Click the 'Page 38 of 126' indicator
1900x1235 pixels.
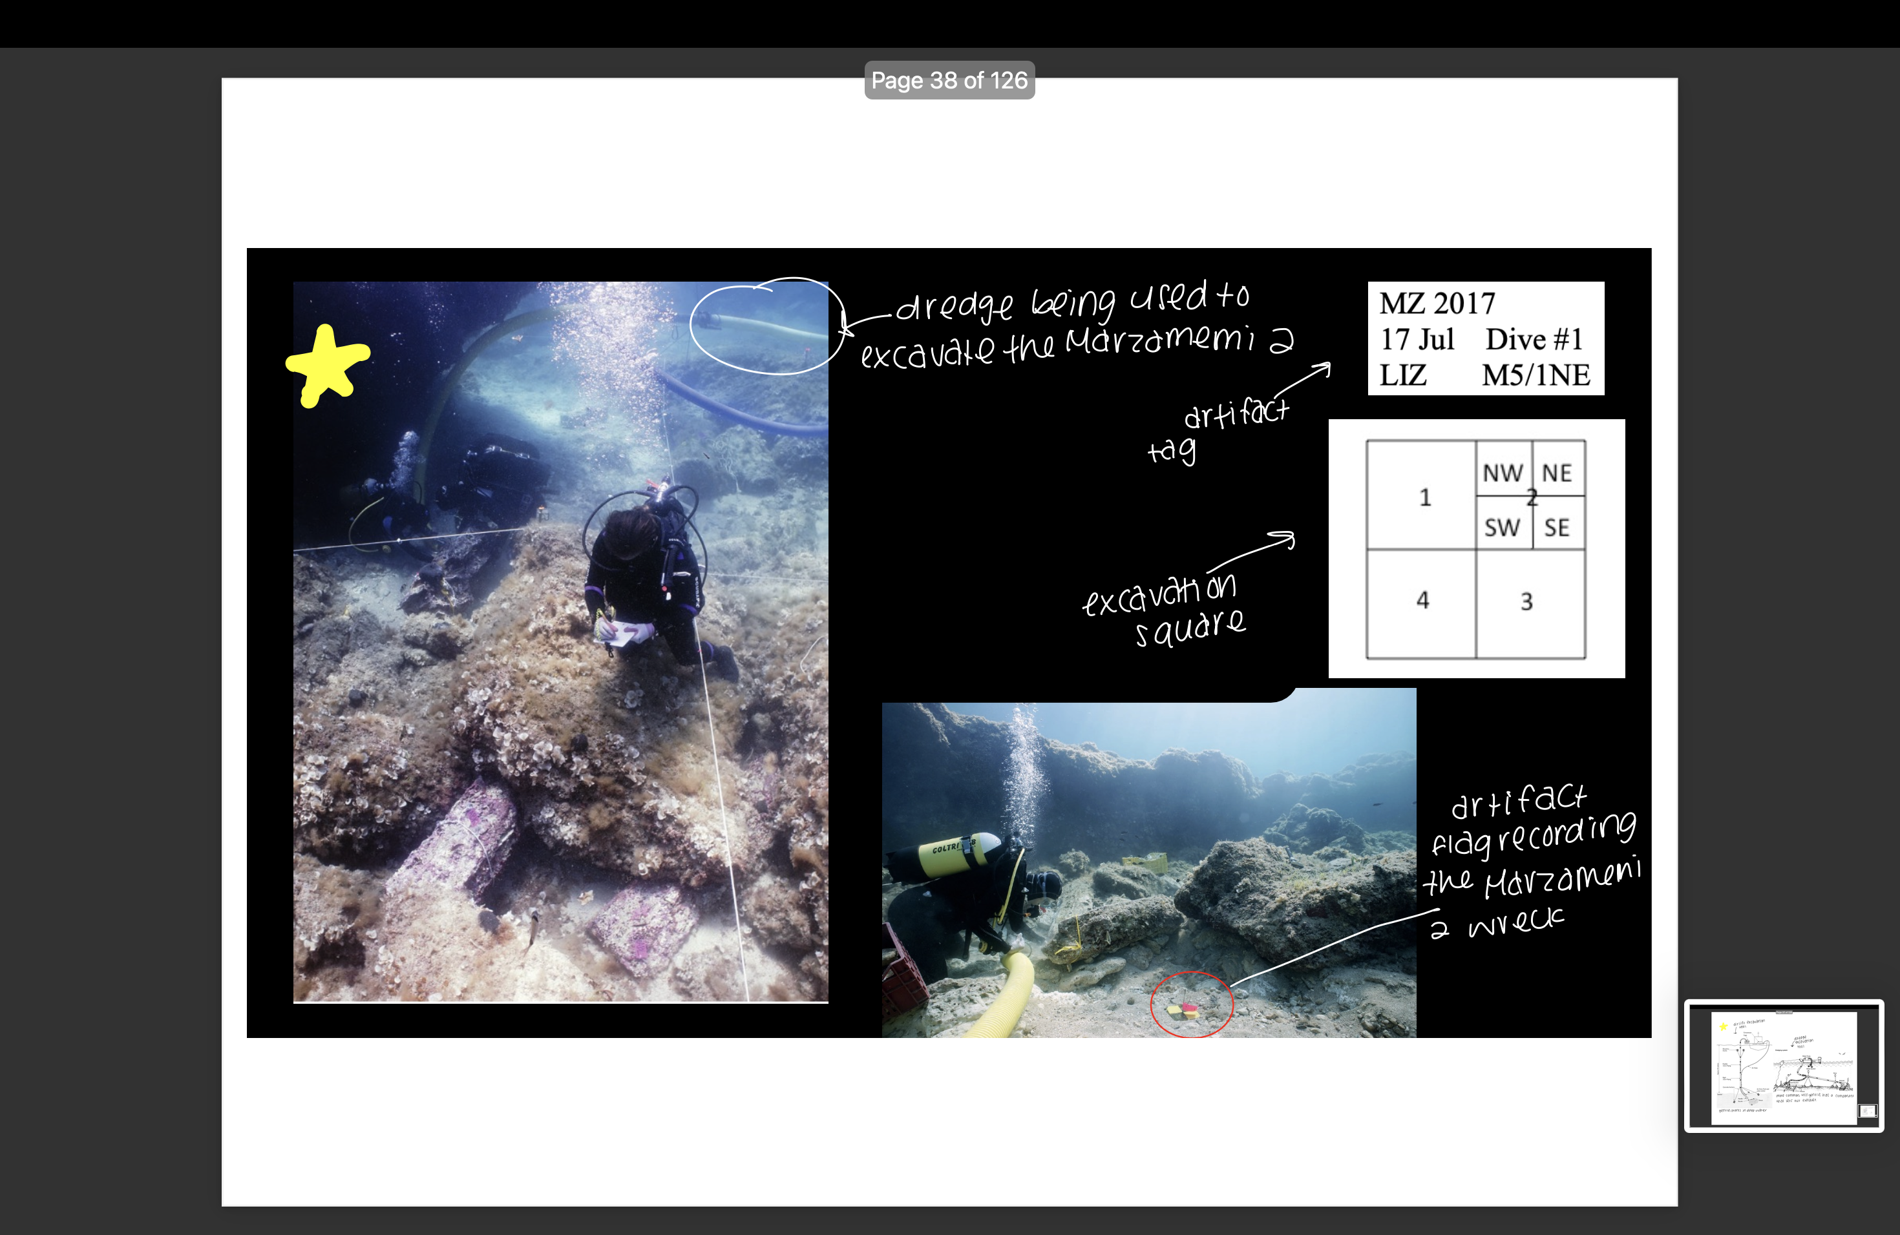(949, 80)
